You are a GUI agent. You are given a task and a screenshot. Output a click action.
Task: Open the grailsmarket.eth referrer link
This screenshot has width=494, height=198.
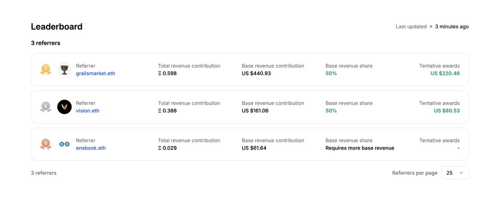click(x=96, y=73)
